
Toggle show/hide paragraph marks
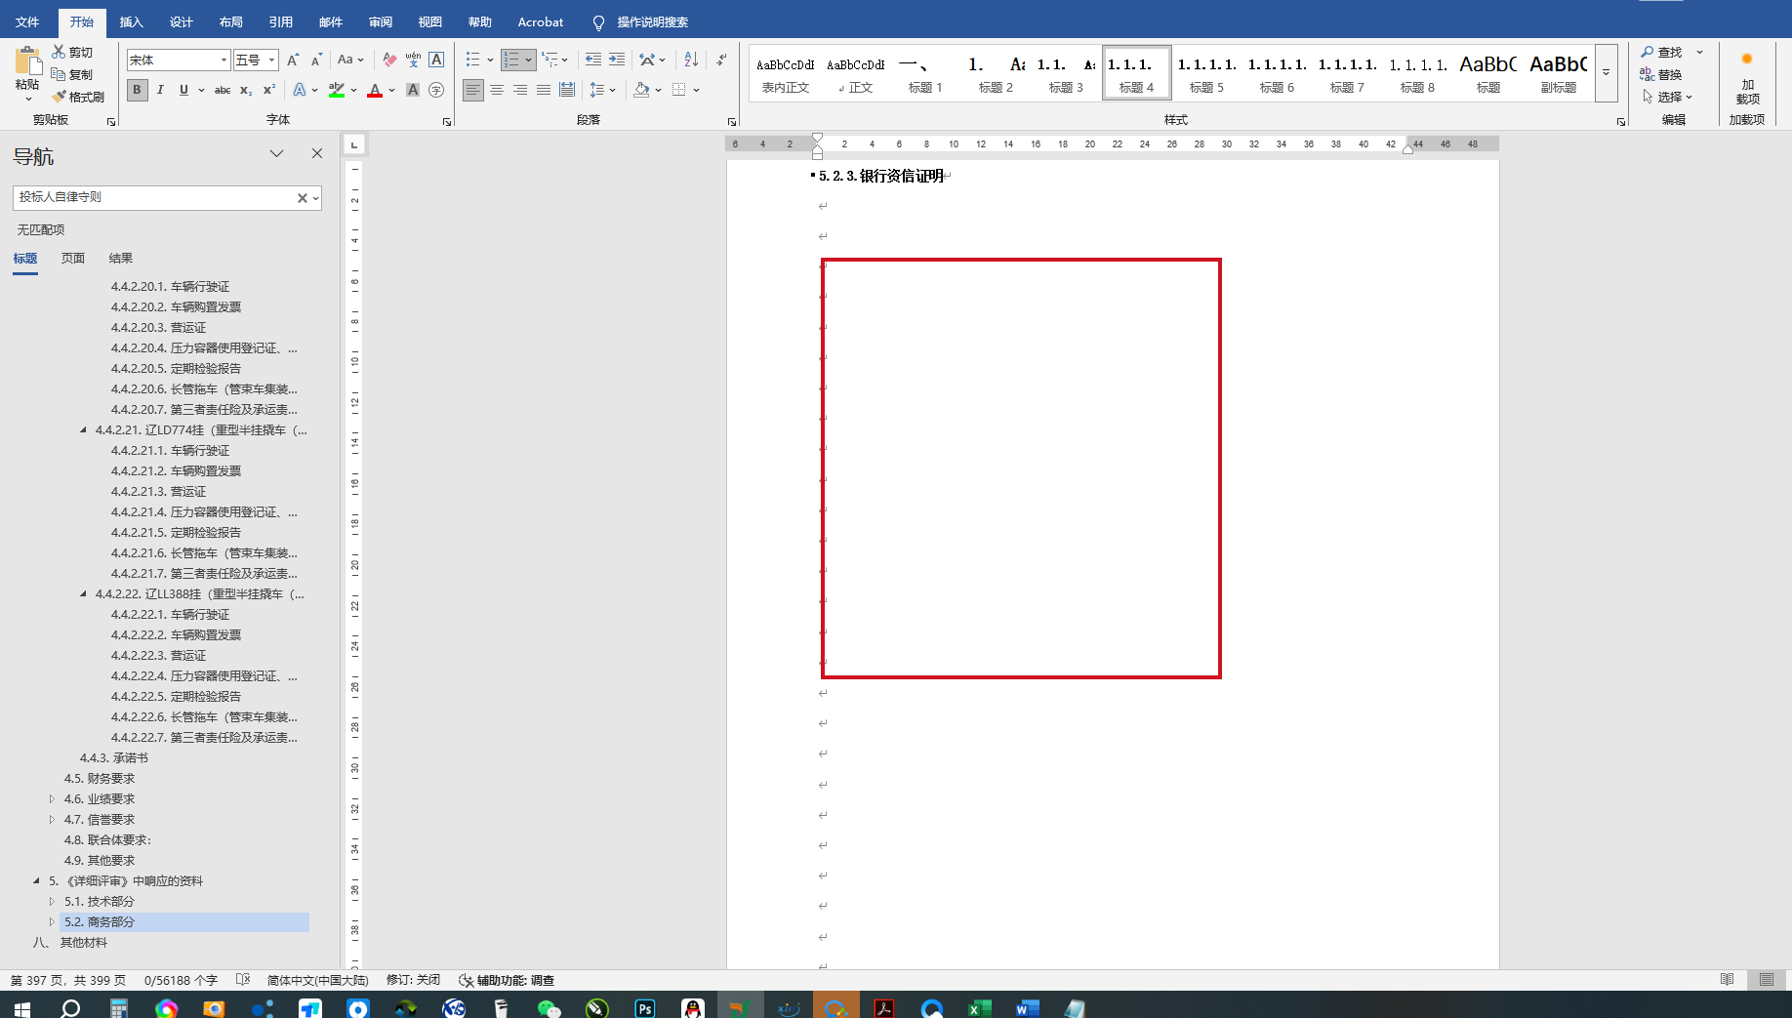point(721,60)
